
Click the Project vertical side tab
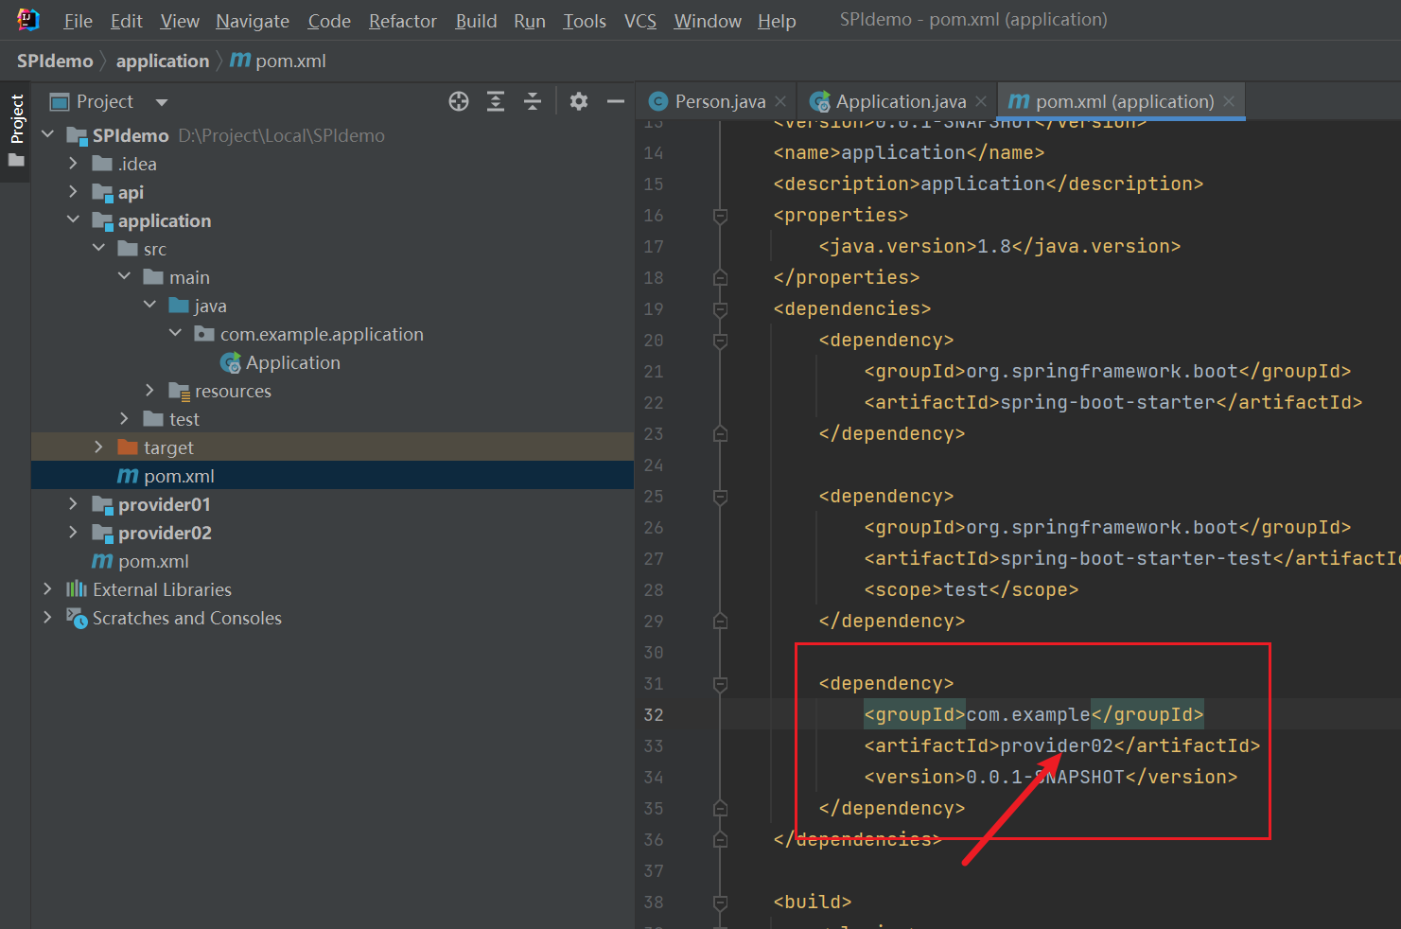tap(16, 131)
